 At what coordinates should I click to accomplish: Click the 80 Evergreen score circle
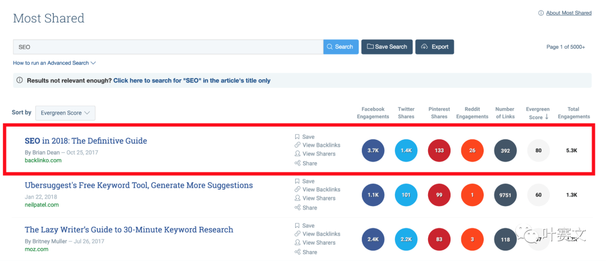(x=538, y=150)
